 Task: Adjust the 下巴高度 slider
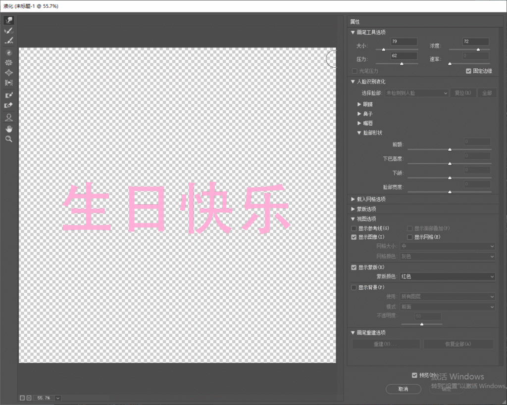click(450, 164)
